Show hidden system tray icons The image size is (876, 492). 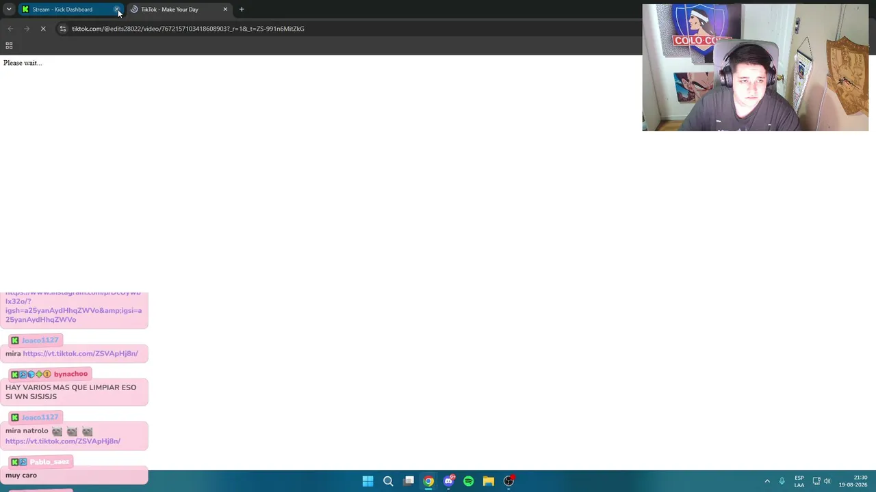767,481
